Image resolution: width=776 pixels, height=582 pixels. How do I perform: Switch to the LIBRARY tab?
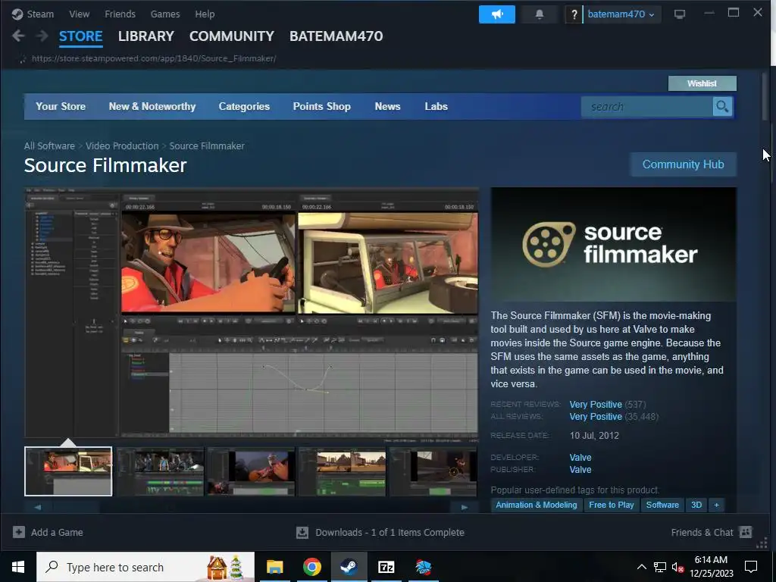click(x=146, y=36)
